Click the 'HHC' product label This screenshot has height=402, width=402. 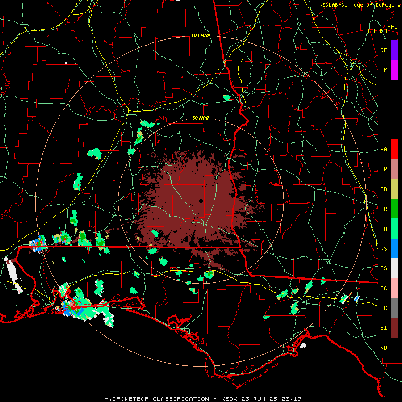pos(392,27)
